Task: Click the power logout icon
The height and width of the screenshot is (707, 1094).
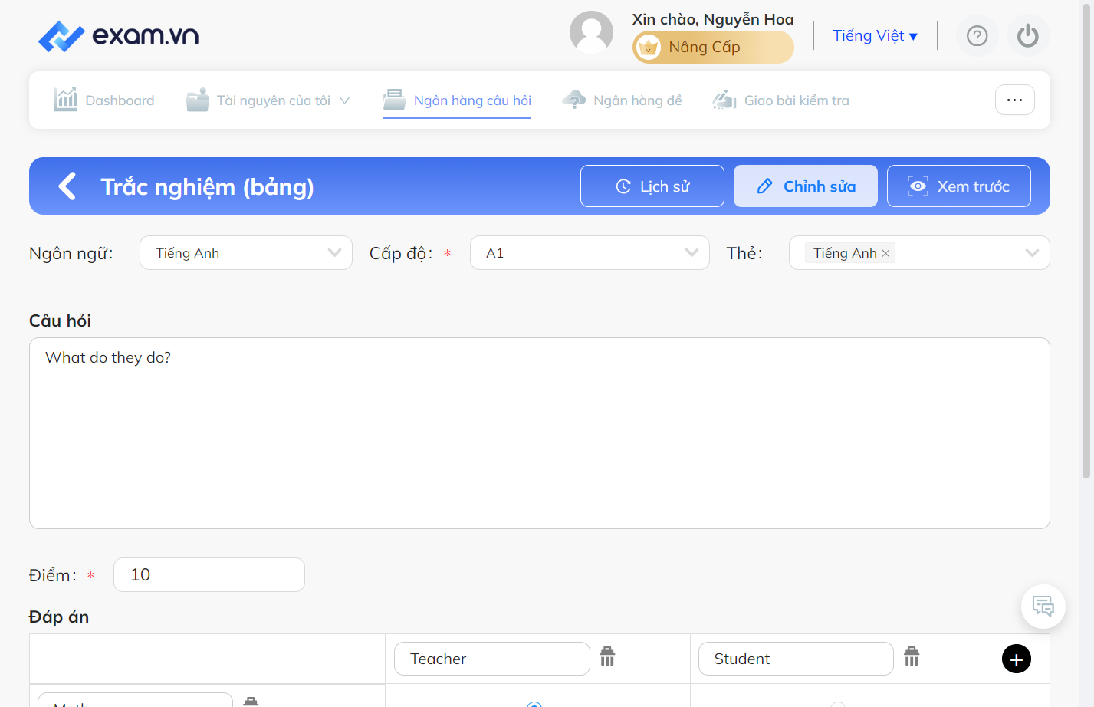Action: 1028,36
